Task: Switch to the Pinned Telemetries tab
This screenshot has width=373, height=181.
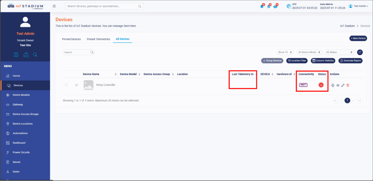Action: click(x=98, y=39)
